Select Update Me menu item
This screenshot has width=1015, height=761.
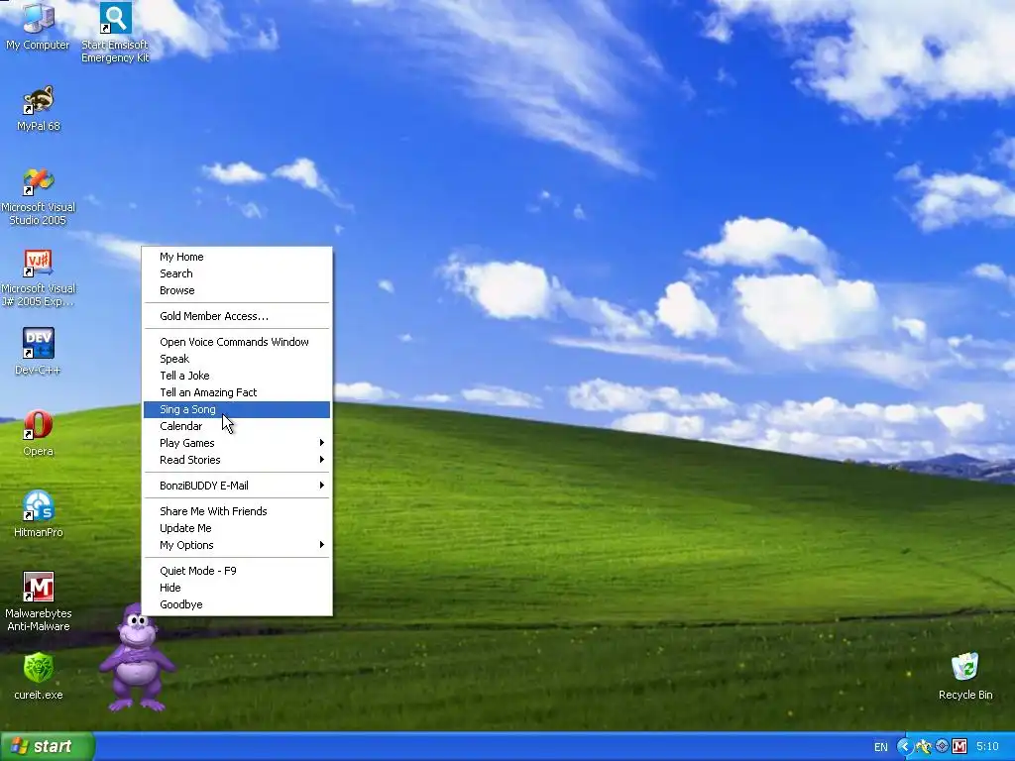point(237,529)
